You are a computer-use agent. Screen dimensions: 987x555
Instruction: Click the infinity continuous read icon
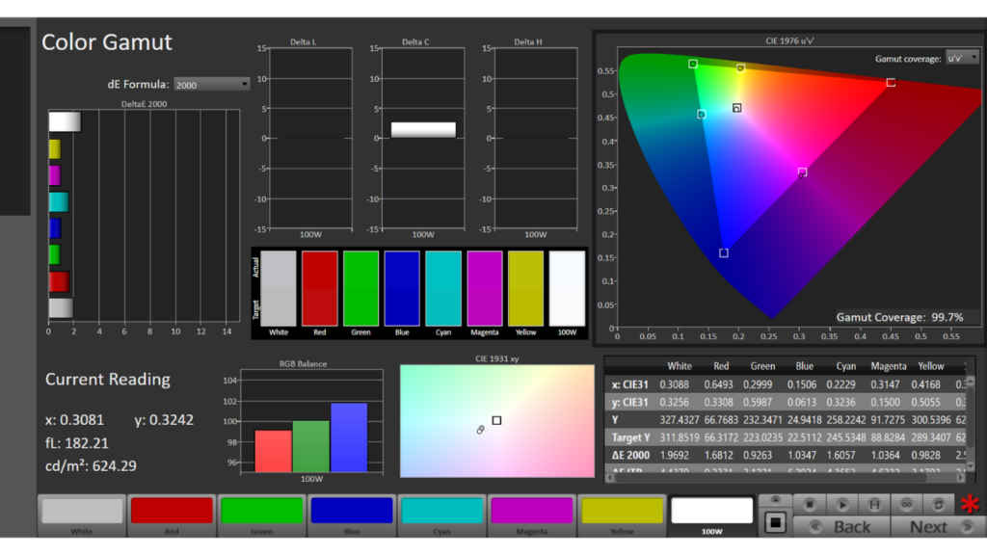[x=906, y=504]
